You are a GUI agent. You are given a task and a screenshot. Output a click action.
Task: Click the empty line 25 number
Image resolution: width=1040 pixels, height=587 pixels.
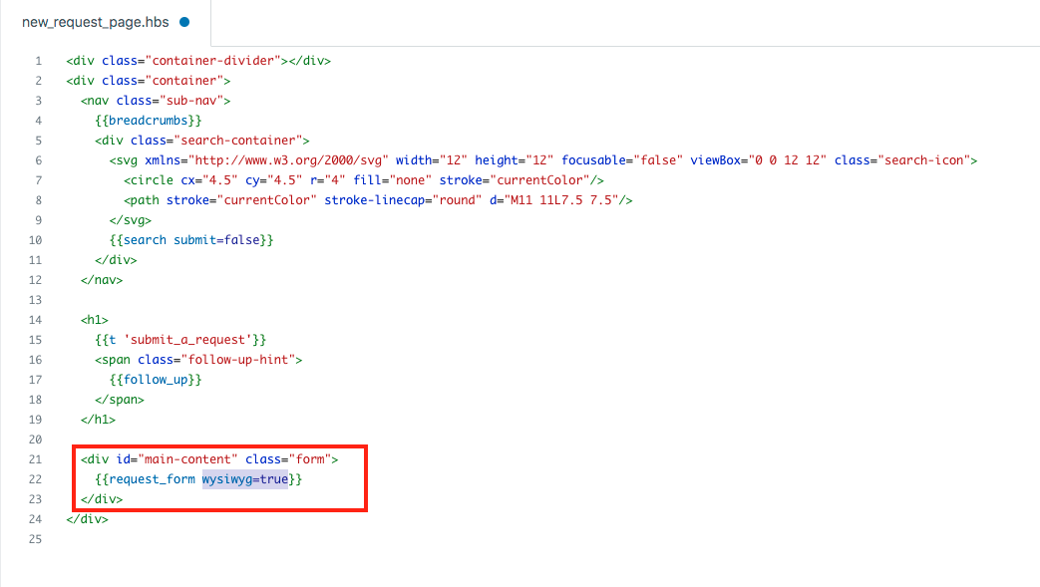point(36,539)
